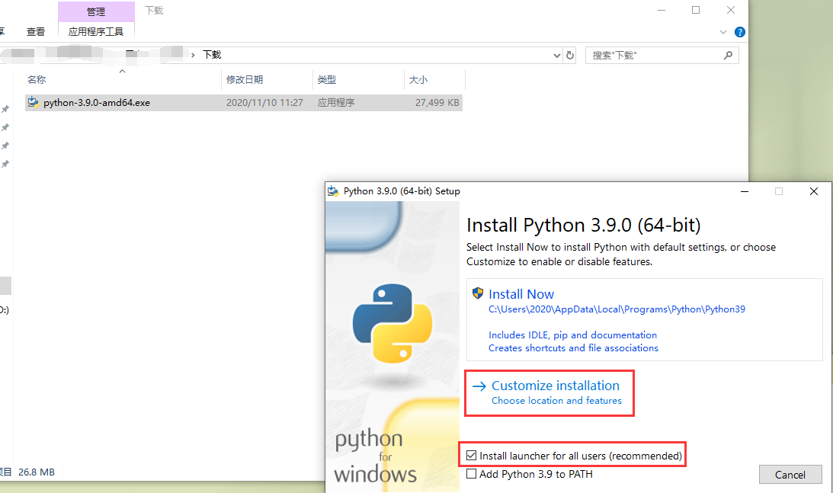Open the 管理 ribbon tab
Image resolution: width=833 pixels, height=493 pixels.
(x=96, y=11)
